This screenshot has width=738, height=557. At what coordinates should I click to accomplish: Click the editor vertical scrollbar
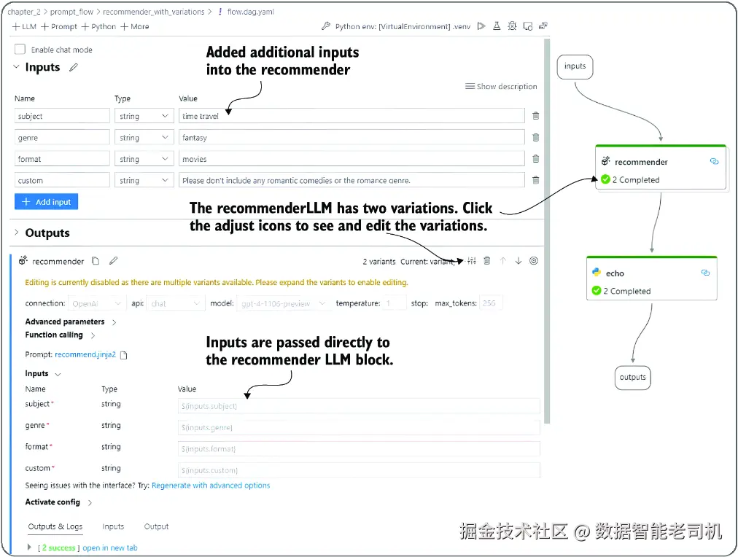click(x=547, y=230)
